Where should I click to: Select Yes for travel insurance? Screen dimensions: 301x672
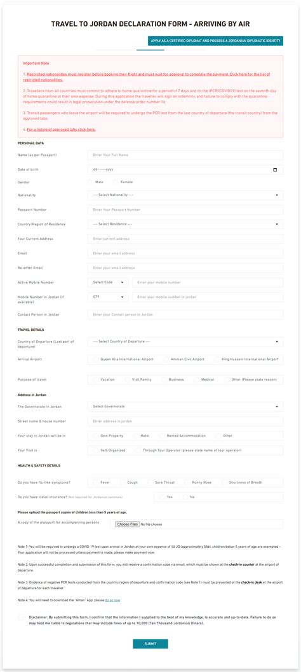(x=162, y=497)
